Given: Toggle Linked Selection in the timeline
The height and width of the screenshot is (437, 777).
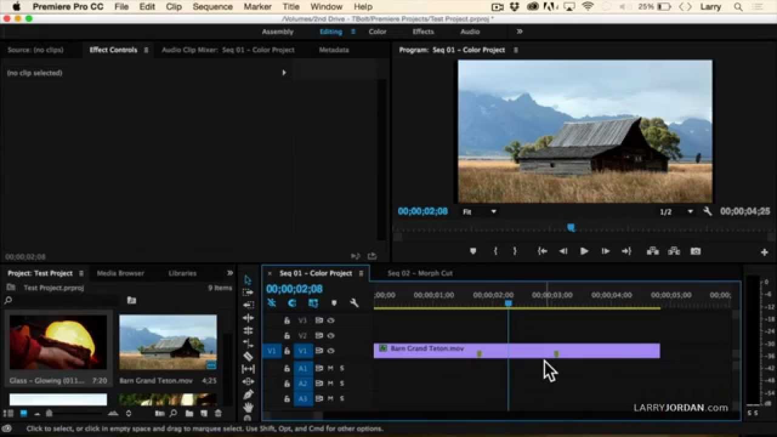Looking at the screenshot, I should (x=313, y=303).
